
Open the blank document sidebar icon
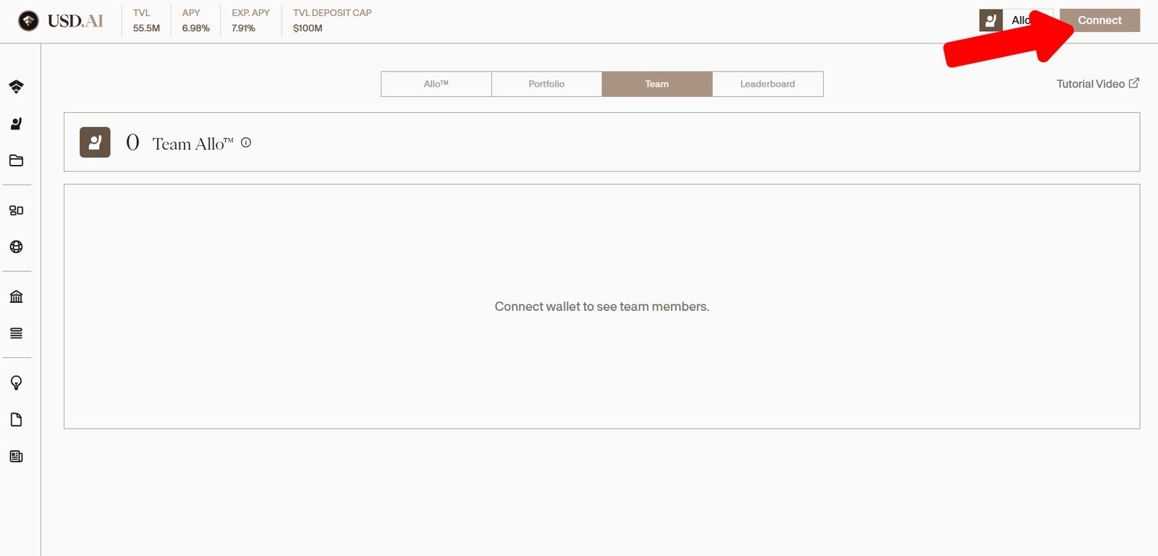point(16,419)
